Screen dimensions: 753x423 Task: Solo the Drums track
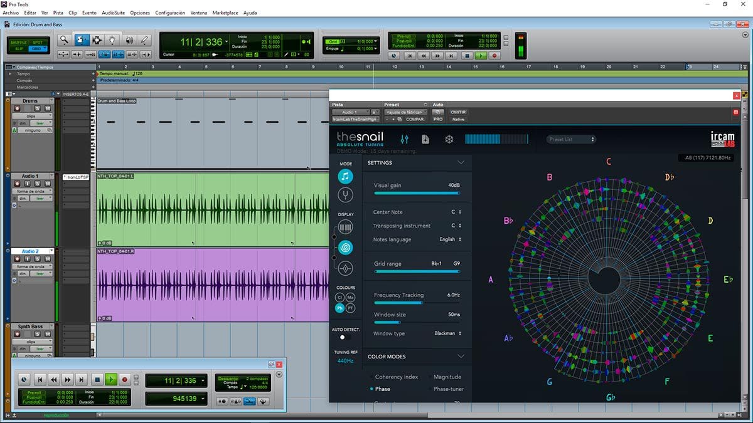pyautogui.click(x=37, y=108)
